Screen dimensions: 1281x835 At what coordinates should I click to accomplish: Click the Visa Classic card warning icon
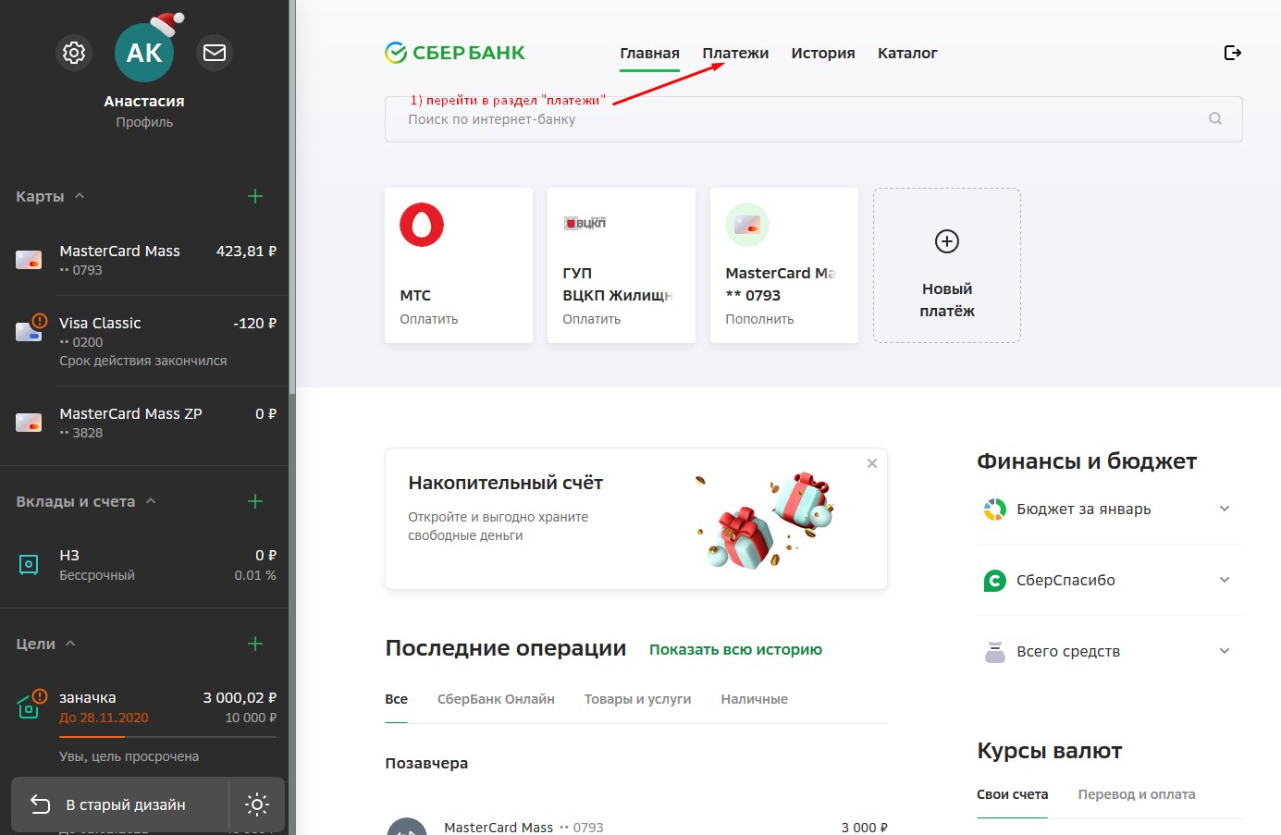click(39, 321)
